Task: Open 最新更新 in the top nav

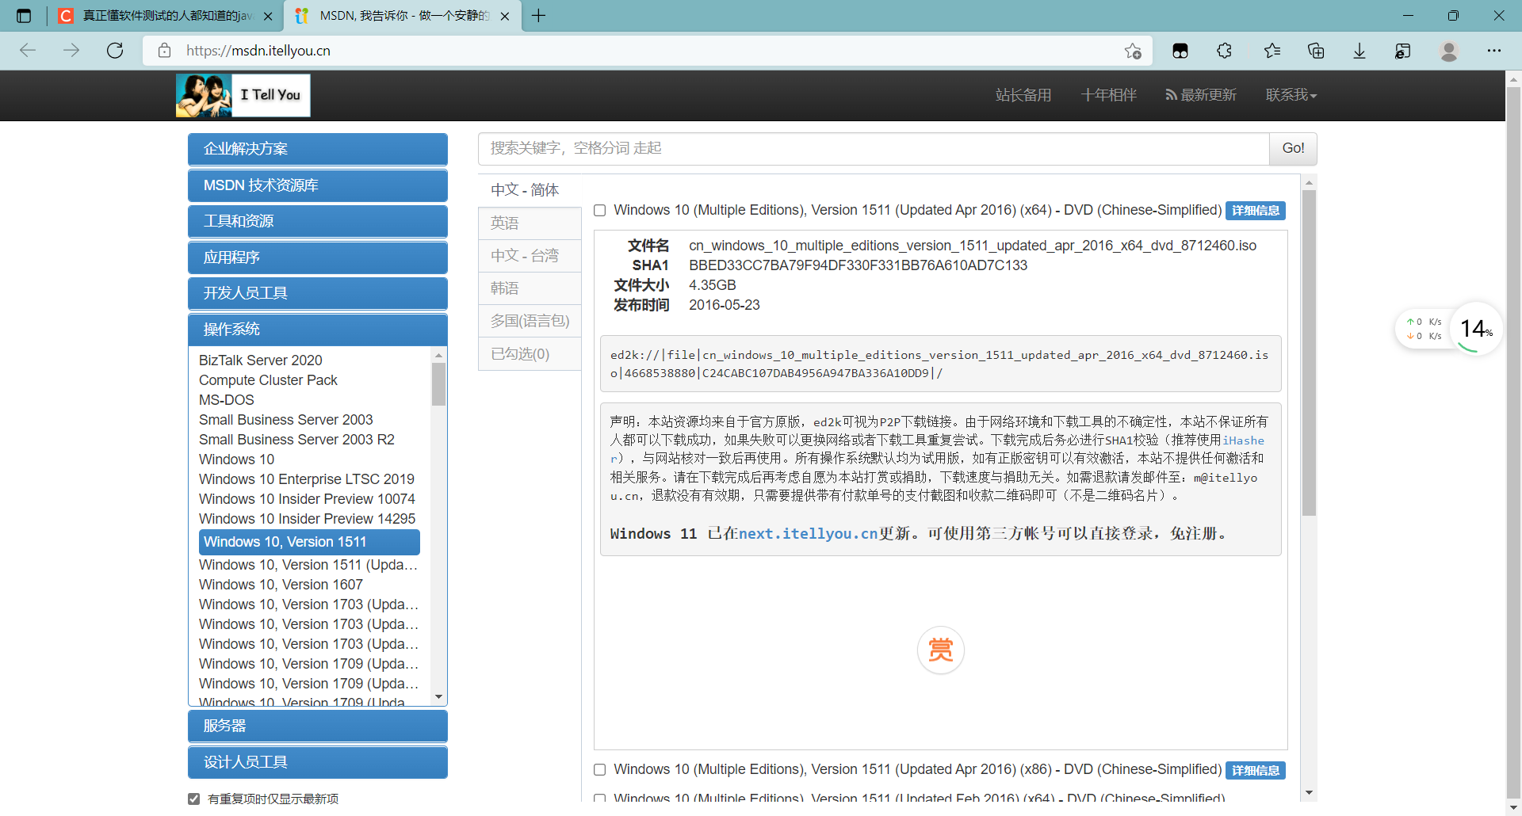Action: (x=1201, y=95)
